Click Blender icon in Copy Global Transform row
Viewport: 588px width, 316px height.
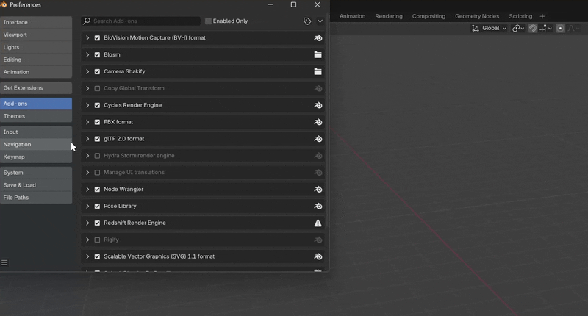(318, 88)
